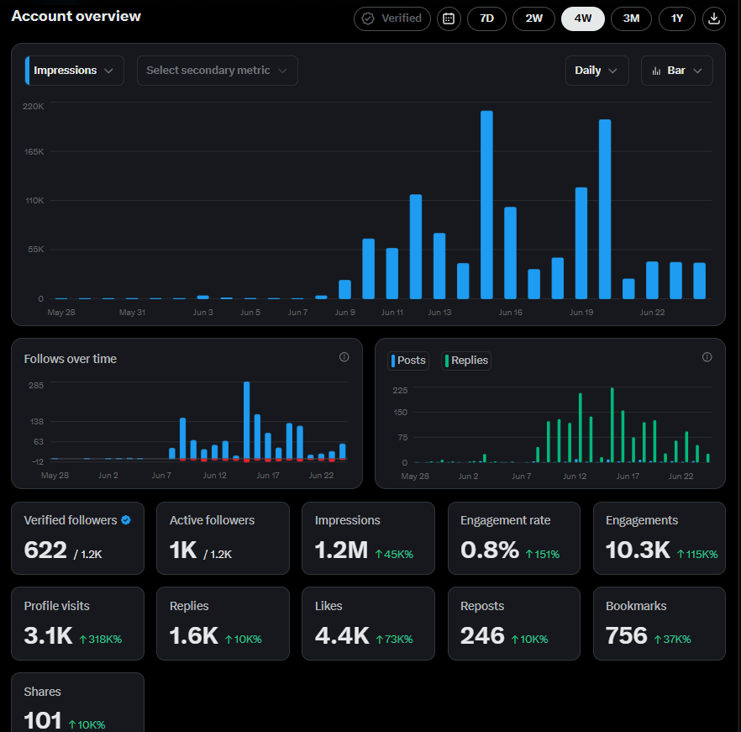Open the Replies 1.6K card
This screenshot has height=732, width=741.
pyautogui.click(x=223, y=624)
